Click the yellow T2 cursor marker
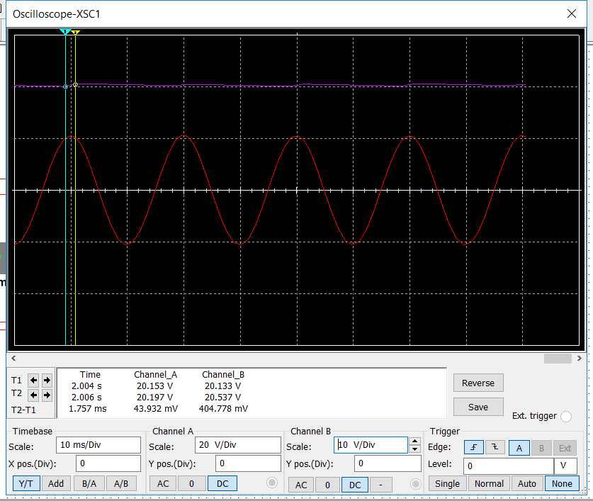This screenshot has width=593, height=501. coord(75,33)
